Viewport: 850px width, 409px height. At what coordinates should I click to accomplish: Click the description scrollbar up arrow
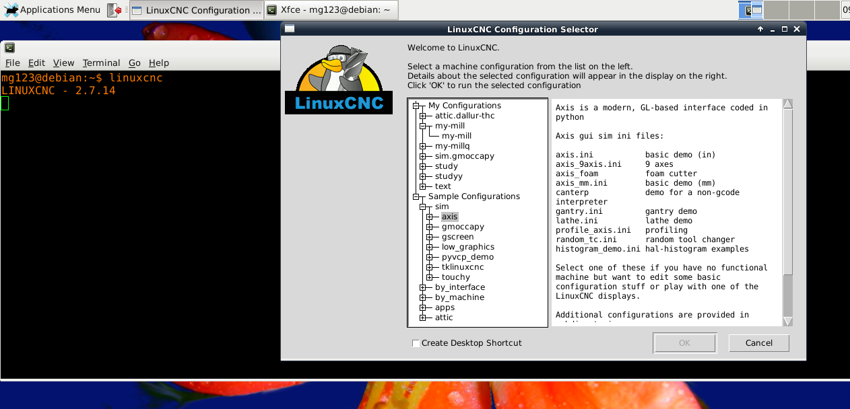[x=787, y=104]
